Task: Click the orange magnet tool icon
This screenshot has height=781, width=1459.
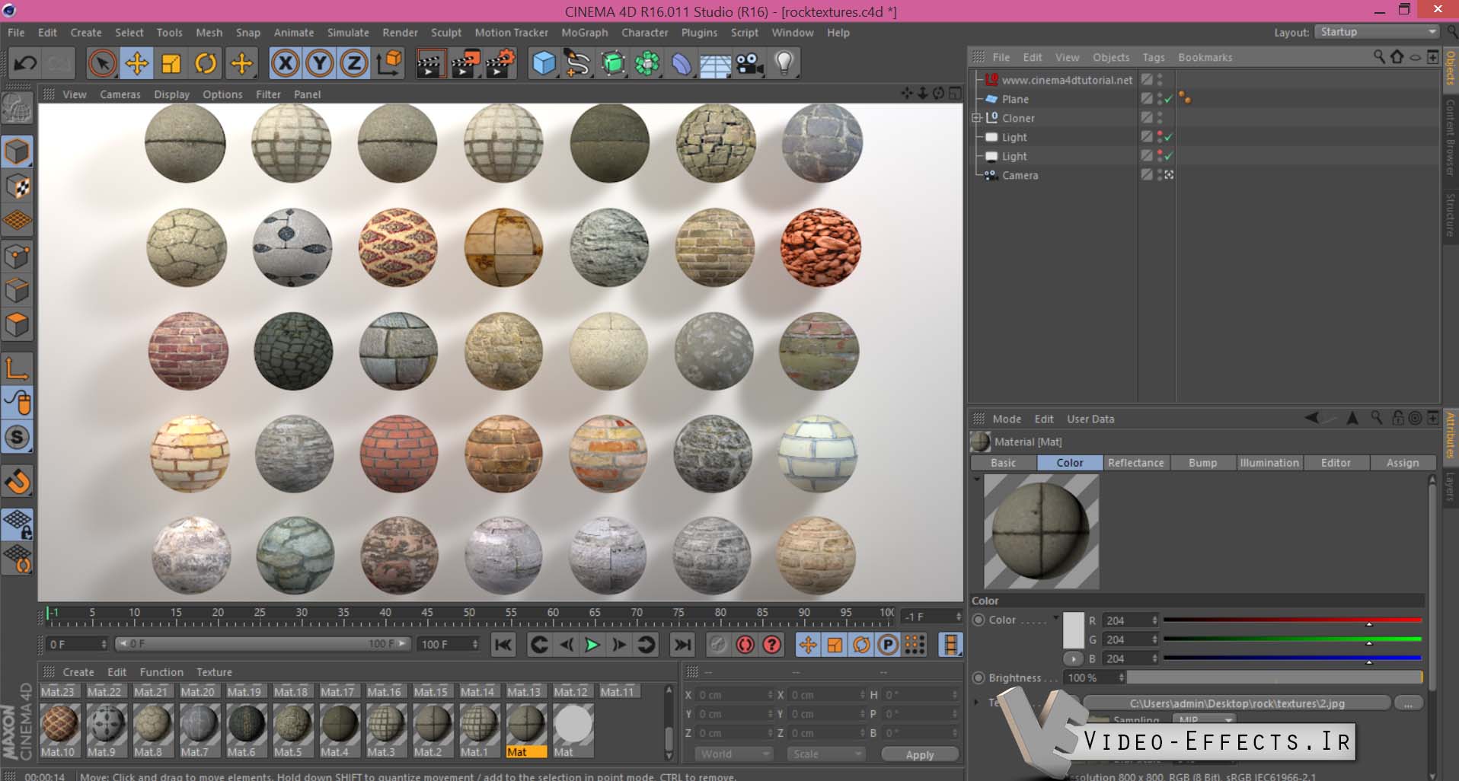Action: (x=17, y=481)
